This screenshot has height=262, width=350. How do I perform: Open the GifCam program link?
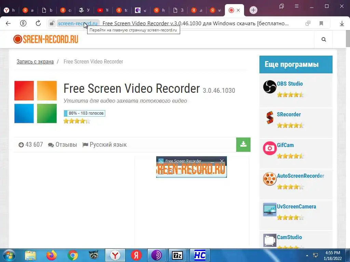285,145
